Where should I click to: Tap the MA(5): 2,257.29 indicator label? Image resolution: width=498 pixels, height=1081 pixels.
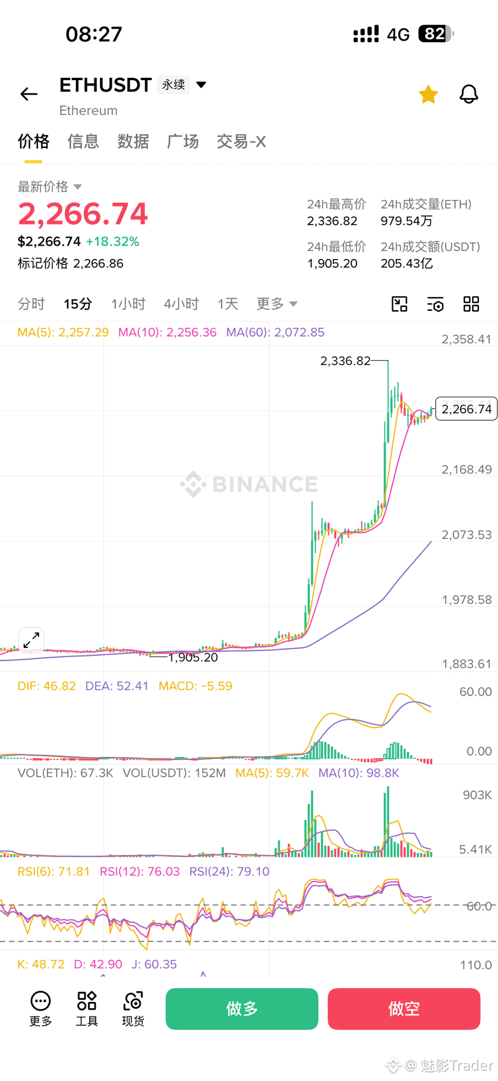coord(63,332)
